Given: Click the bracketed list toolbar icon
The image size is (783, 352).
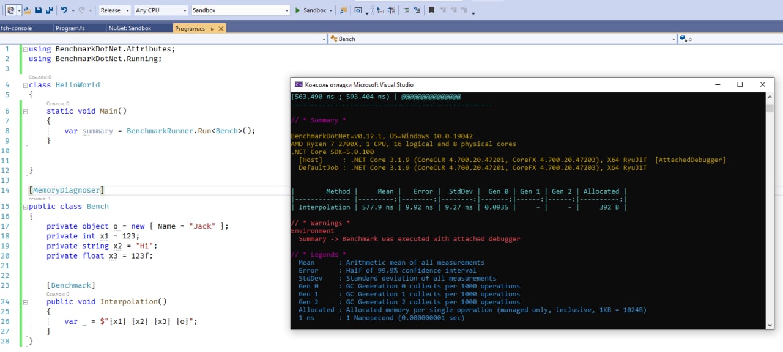Looking at the screenshot, I should 391,10.
